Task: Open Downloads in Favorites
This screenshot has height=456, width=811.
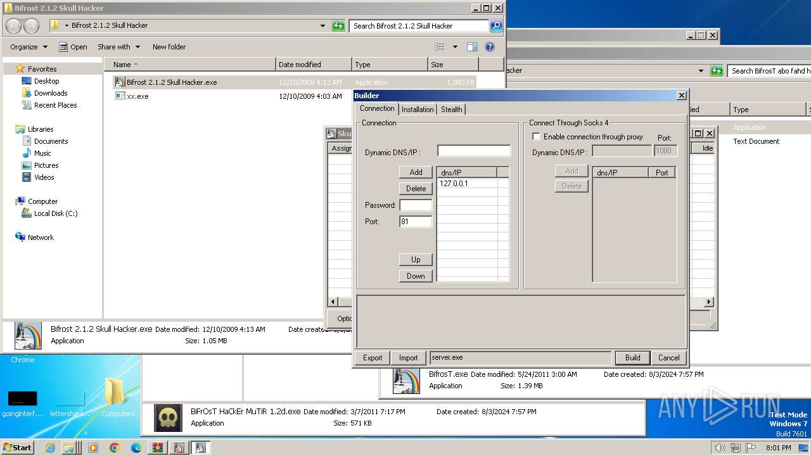Action: pos(51,93)
